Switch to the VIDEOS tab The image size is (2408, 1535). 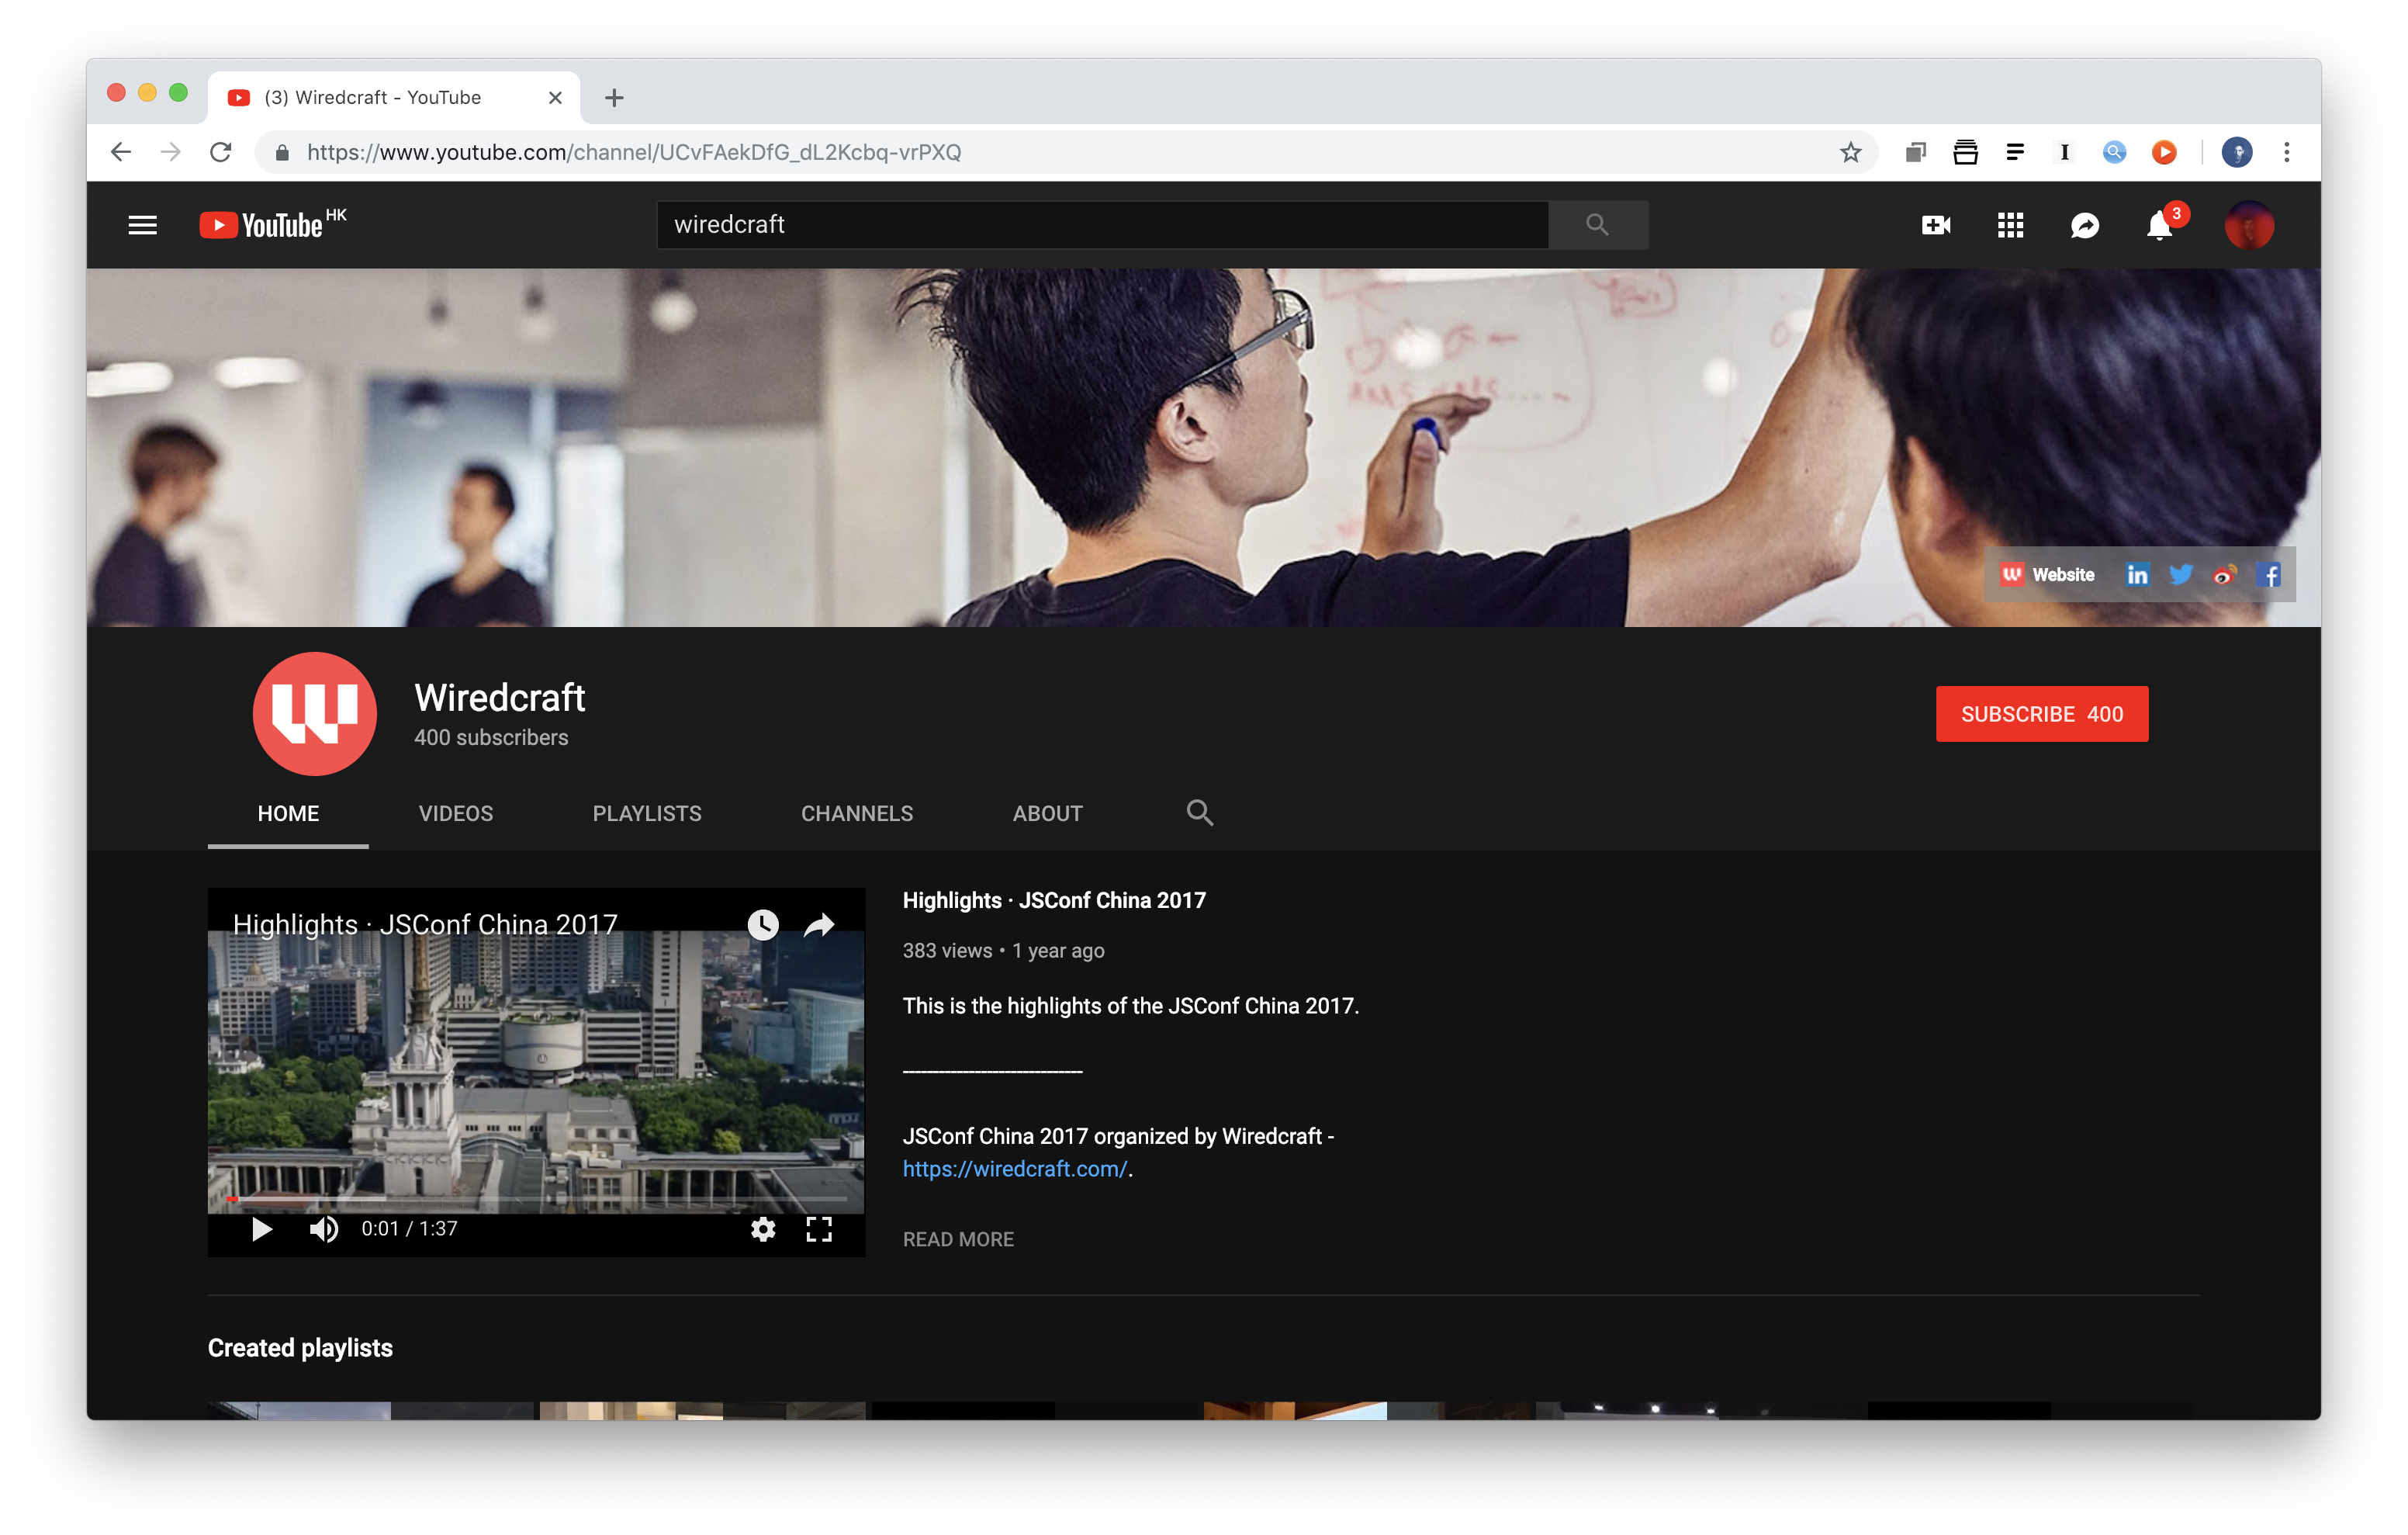(x=455, y=813)
